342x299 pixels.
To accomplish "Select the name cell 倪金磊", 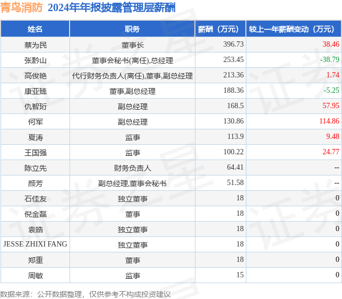I will pos(36,214).
